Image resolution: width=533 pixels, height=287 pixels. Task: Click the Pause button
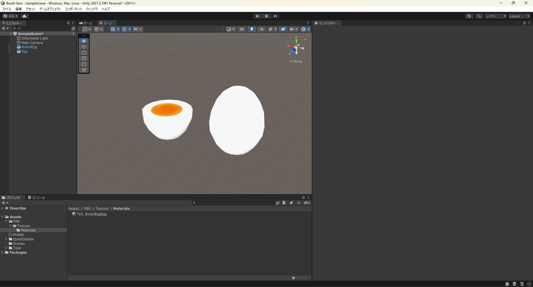266,16
